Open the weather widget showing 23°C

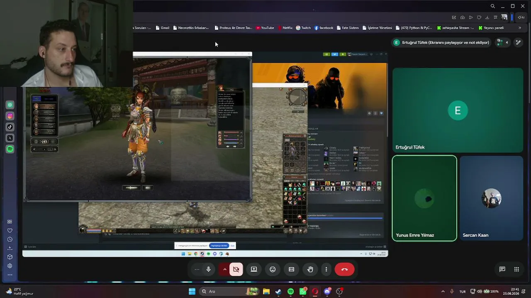pos(20,291)
